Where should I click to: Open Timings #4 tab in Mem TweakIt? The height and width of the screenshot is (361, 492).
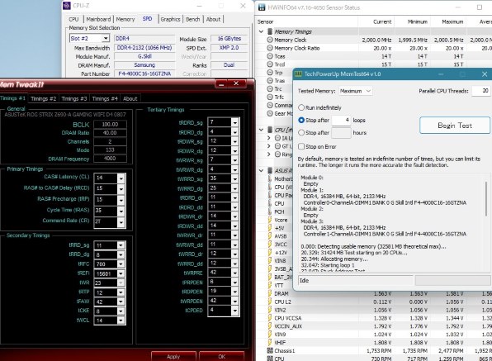[105, 98]
